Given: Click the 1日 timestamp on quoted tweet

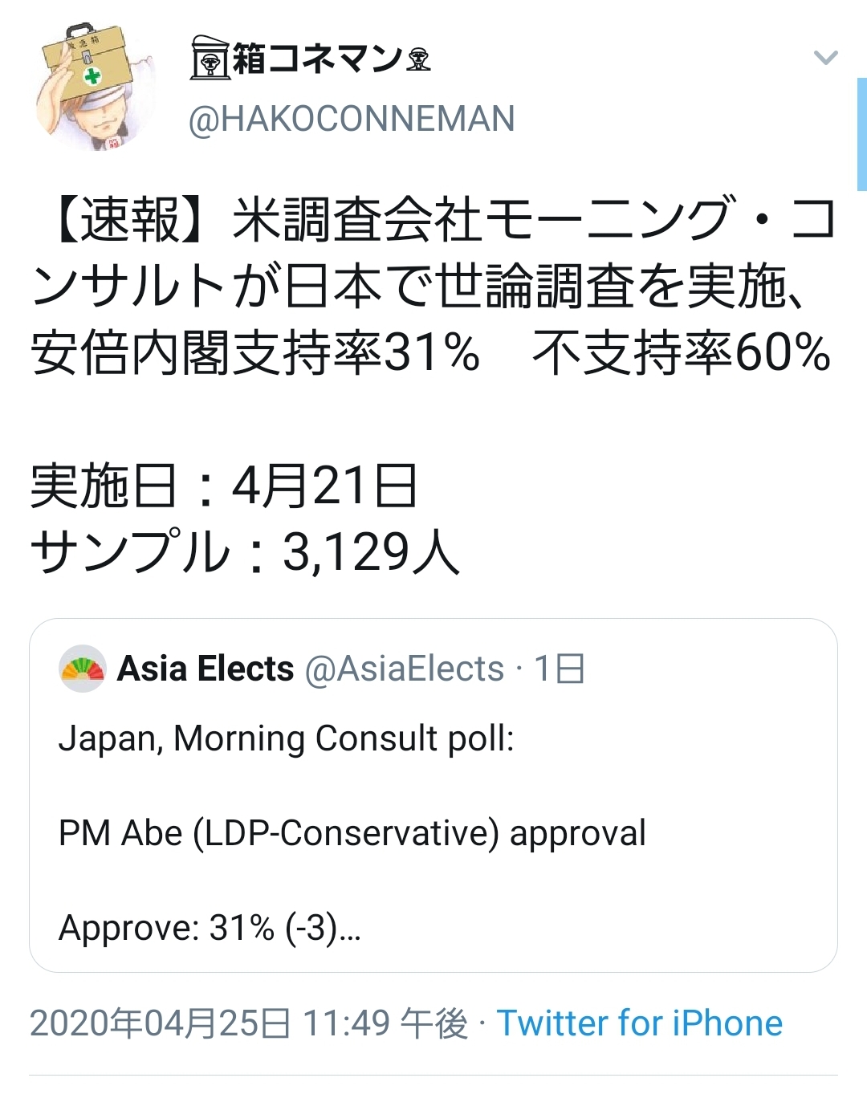Looking at the screenshot, I should pos(560,669).
